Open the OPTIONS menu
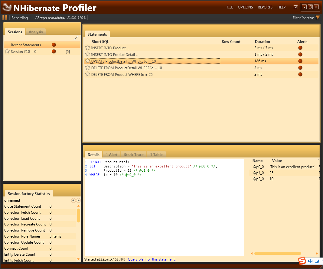This screenshot has width=323, height=269. tap(245, 7)
